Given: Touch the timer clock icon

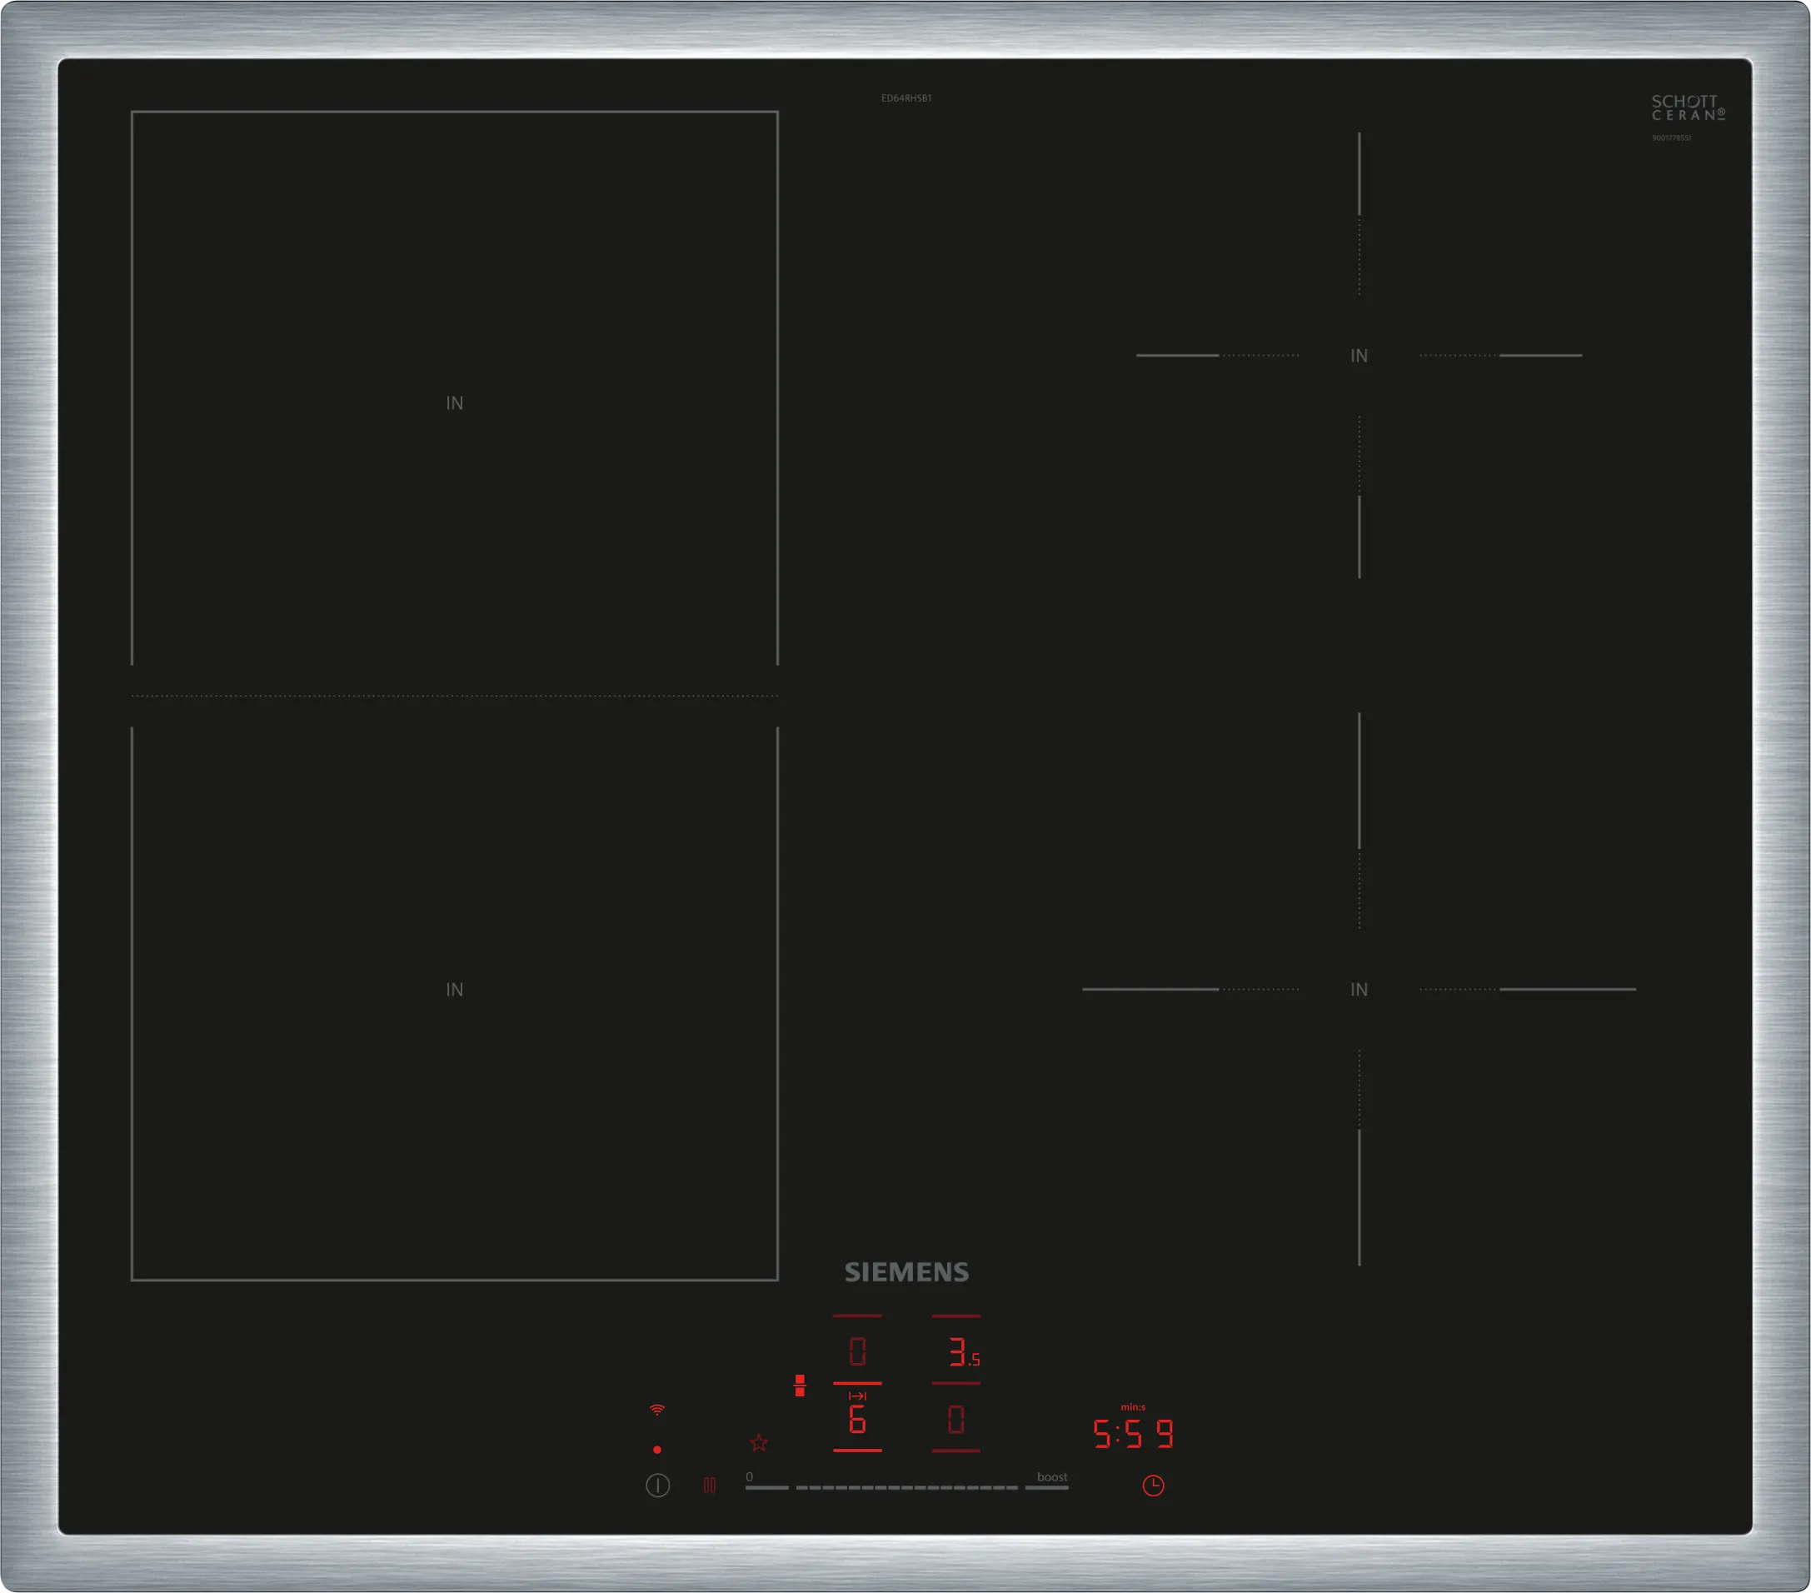Looking at the screenshot, I should click(x=1153, y=1486).
